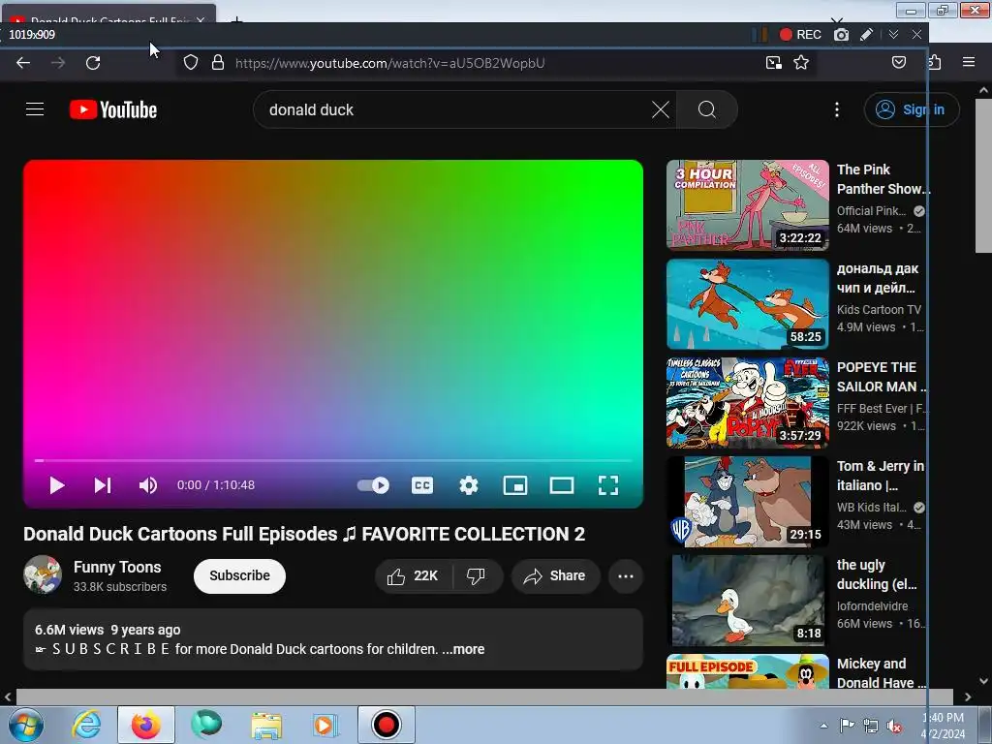Expand description with ...more
Image resolution: width=992 pixels, height=744 pixels.
[464, 649]
